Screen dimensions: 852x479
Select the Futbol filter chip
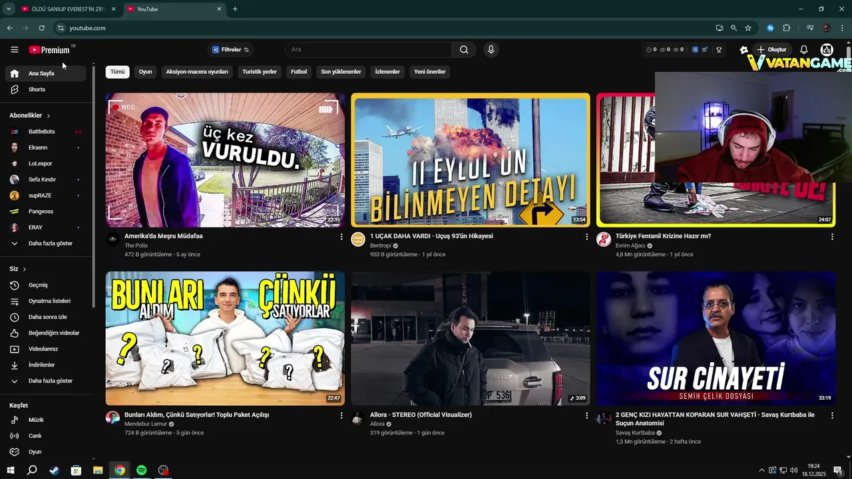(x=299, y=72)
